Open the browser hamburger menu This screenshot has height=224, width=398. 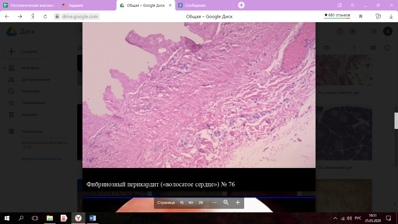353,5
